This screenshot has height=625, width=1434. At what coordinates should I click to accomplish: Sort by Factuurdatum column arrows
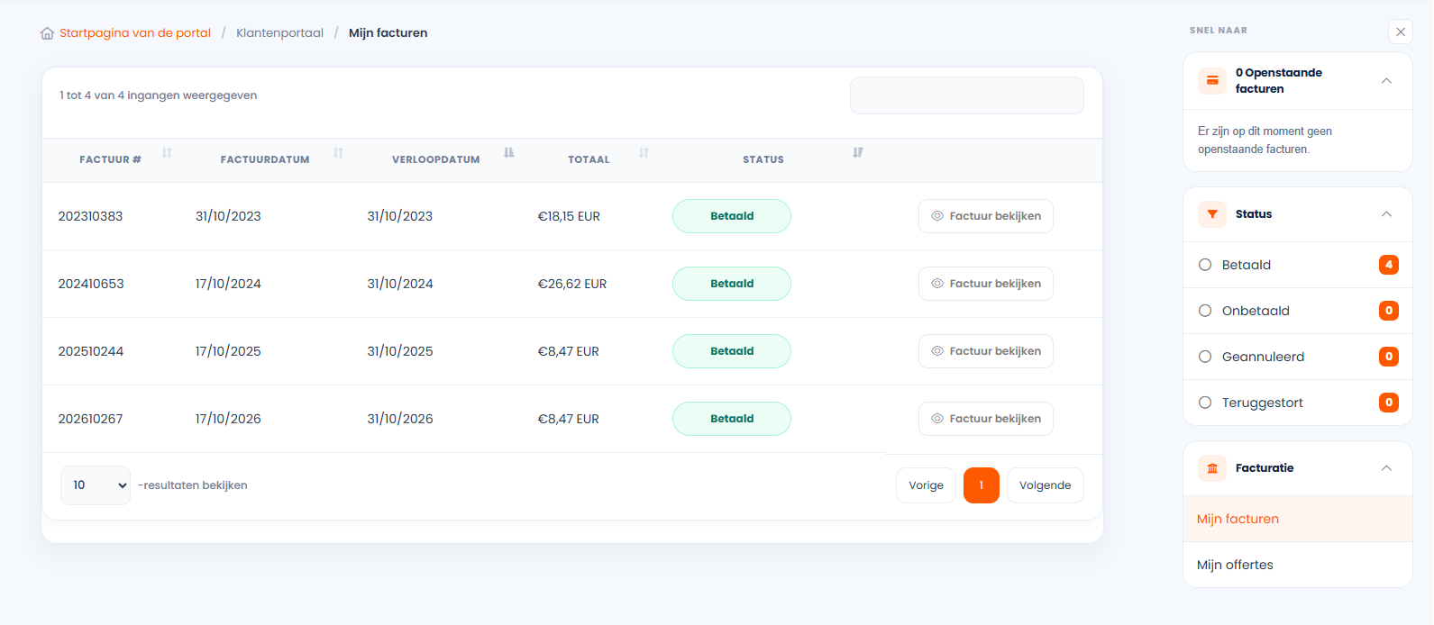338,153
